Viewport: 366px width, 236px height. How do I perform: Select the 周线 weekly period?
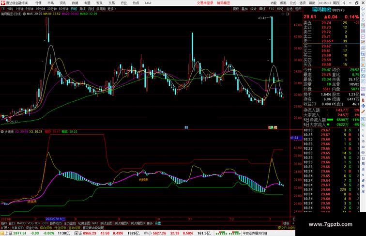pos(82,9)
